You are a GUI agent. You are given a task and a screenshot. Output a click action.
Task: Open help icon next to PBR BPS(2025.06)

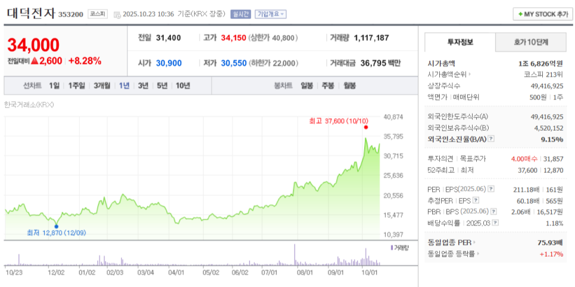pos(494,212)
